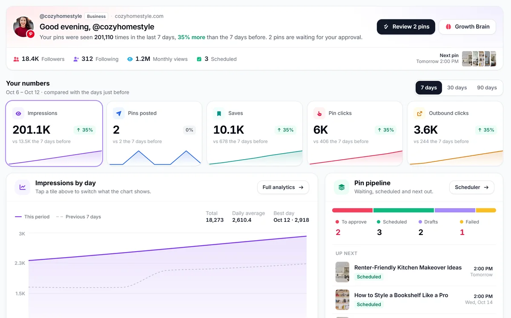Click the Pins posted paper-plane icon
This screenshot has height=318, width=511.
click(x=119, y=113)
